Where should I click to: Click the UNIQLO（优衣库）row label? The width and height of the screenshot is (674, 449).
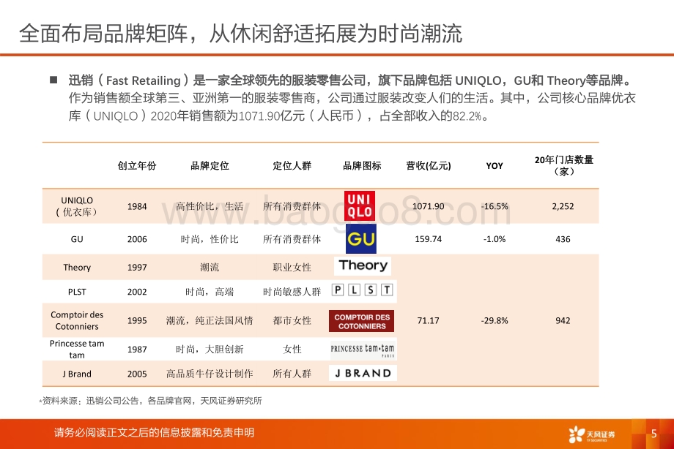coord(77,206)
